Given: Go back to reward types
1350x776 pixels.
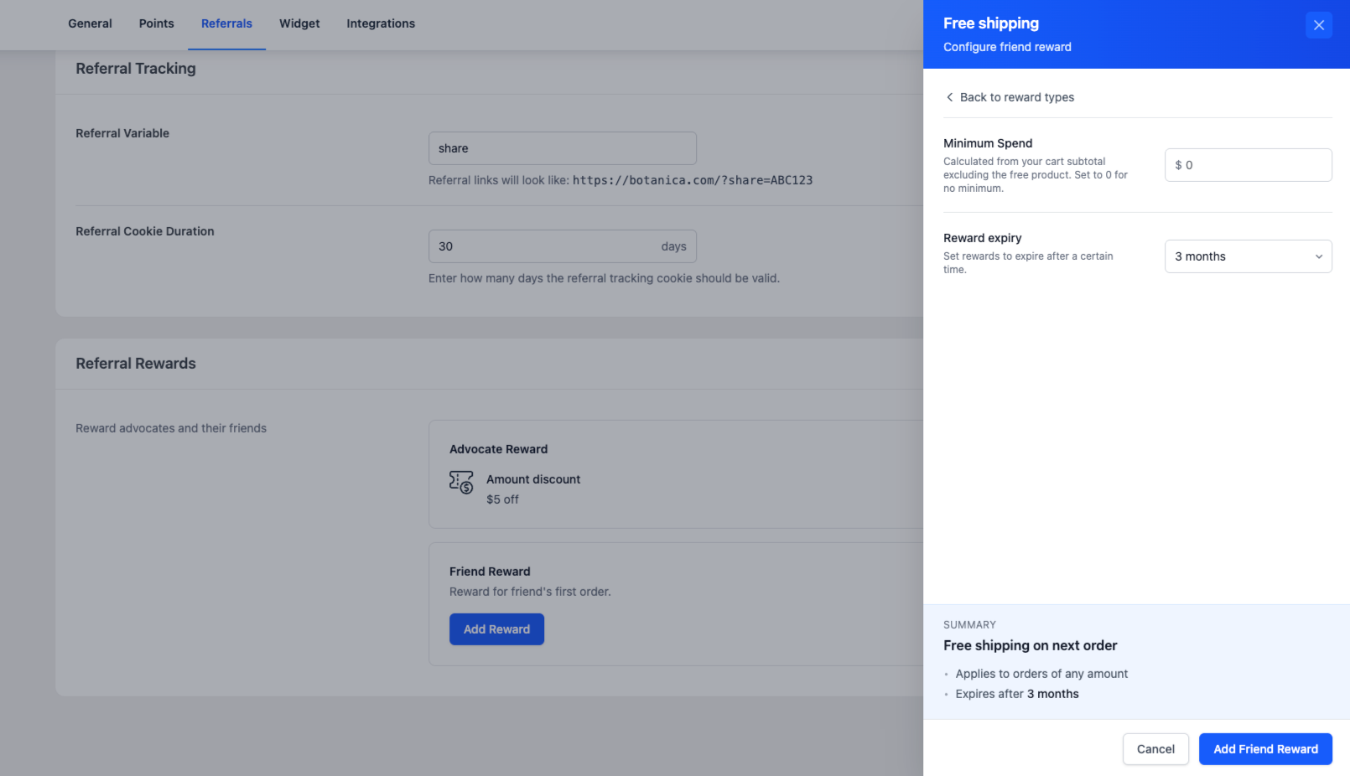Looking at the screenshot, I should 1016,97.
